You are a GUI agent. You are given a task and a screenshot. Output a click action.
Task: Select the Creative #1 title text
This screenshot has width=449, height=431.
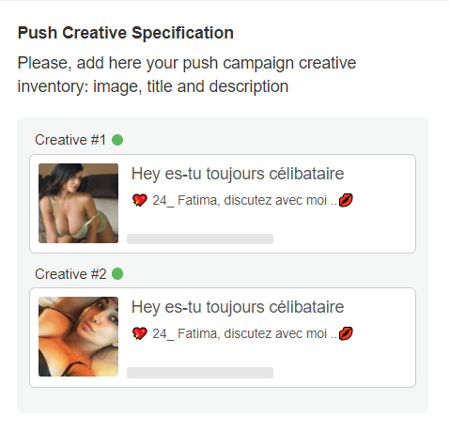click(238, 174)
